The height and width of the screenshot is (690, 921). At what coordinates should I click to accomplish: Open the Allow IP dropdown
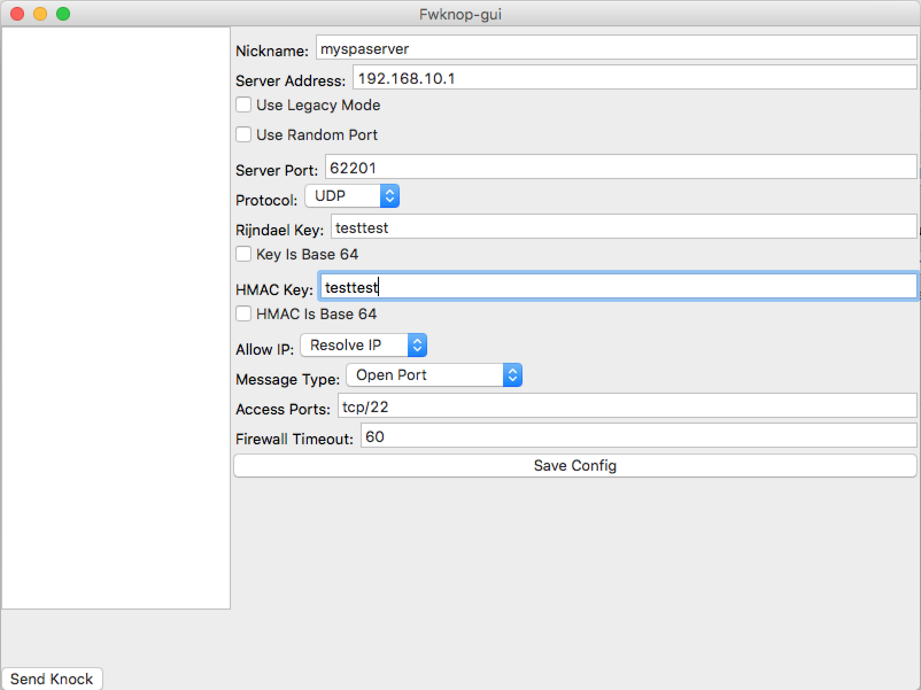[x=356, y=345]
